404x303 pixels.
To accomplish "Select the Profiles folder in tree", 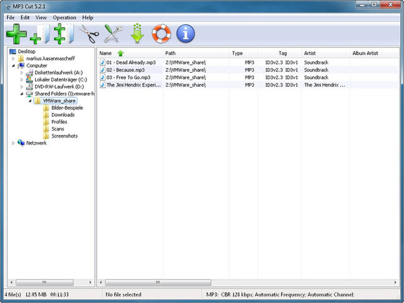I will point(59,122).
